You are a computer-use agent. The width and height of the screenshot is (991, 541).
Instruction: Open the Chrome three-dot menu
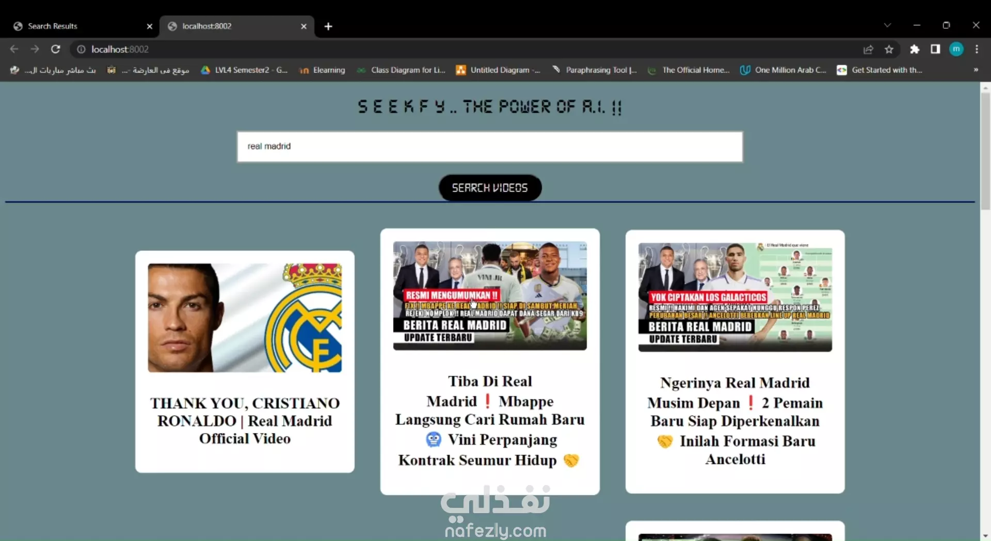(977, 49)
